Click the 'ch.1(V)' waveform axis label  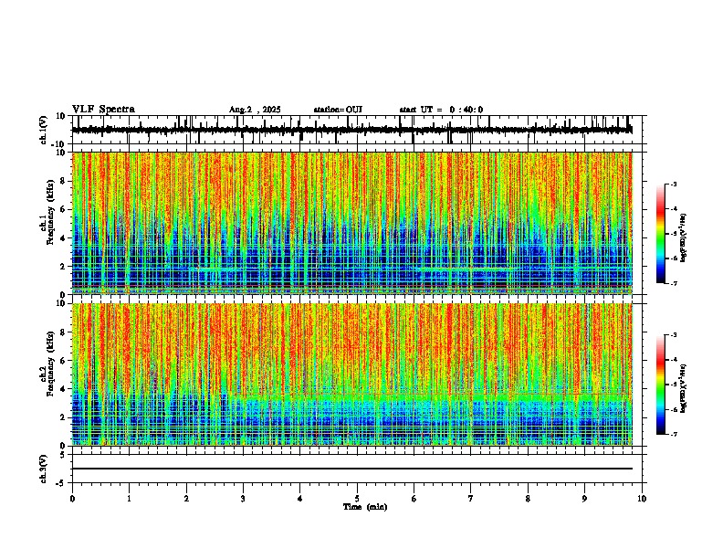coord(44,130)
